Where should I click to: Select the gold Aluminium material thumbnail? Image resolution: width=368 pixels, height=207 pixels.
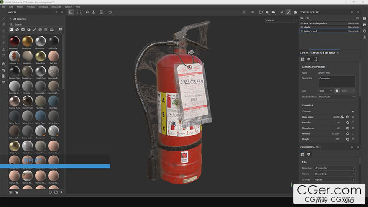28,41
